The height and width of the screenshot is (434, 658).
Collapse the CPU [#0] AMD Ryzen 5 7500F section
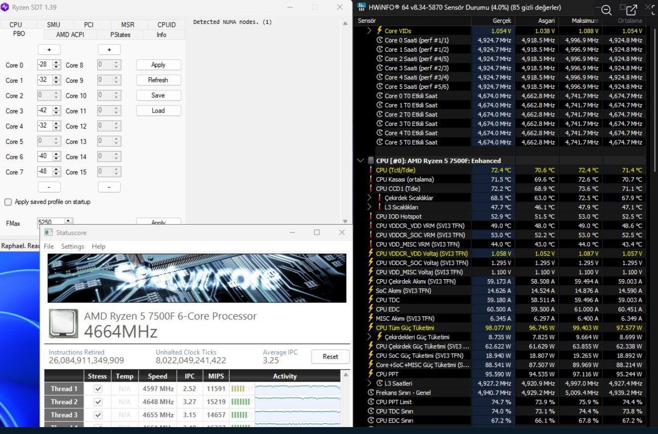[360, 161]
